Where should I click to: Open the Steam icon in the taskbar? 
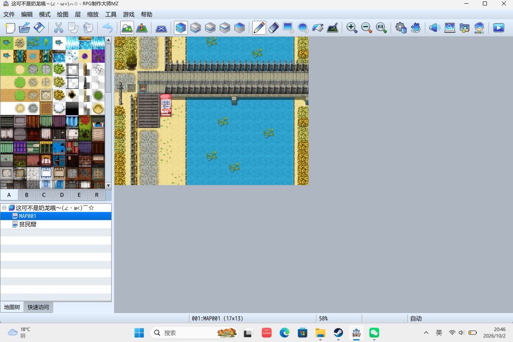pyautogui.click(x=338, y=333)
